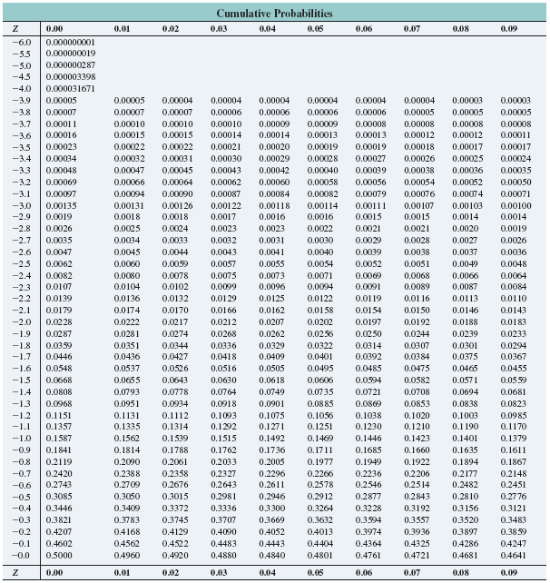550x583 pixels.
Task: Click the value 0.00069 in row −3.2
Action: tap(62, 183)
